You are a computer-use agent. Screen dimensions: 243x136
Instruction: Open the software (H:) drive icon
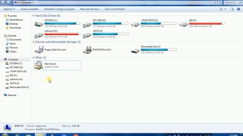coord(39,35)
